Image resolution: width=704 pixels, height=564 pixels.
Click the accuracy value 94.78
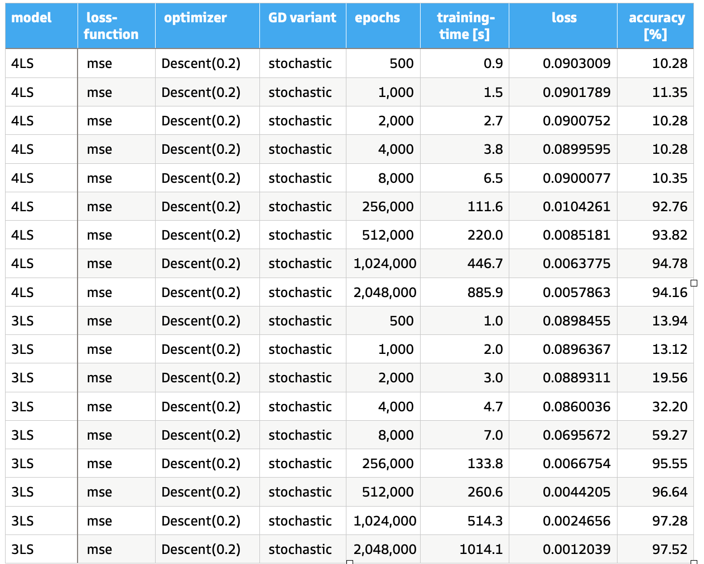(x=669, y=264)
